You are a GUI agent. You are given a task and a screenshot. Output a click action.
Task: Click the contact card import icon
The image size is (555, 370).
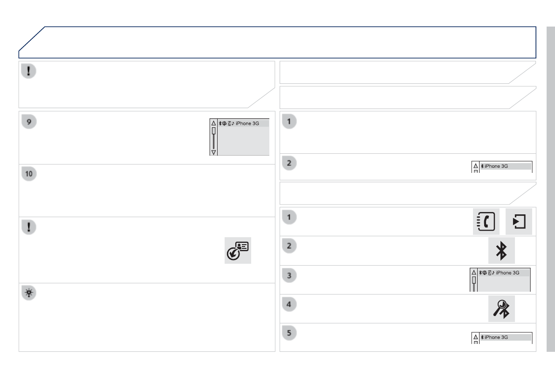coord(238,250)
